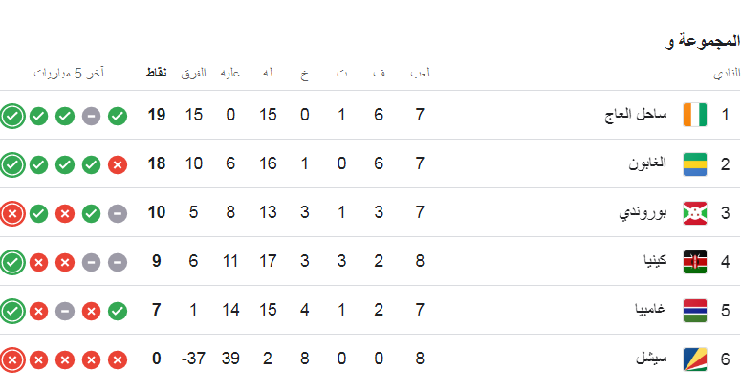741x392 pixels.
Task: Click the gray draw icon in Gambia's row
Action: [64, 311]
